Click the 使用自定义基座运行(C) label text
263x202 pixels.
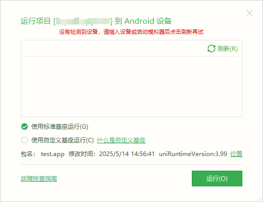pos(63,140)
